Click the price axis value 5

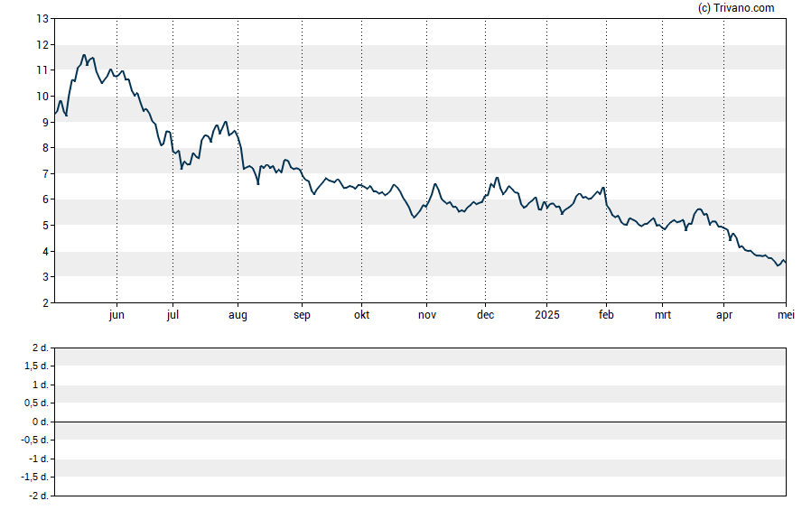click(45, 226)
